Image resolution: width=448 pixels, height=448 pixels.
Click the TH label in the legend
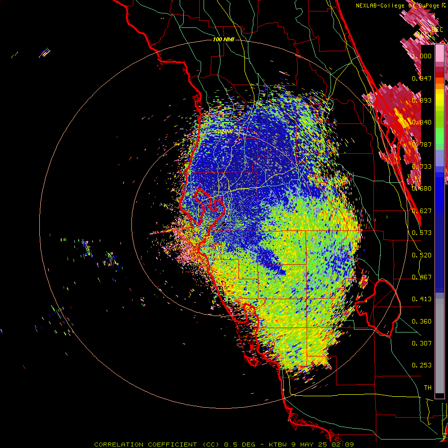[428, 388]
